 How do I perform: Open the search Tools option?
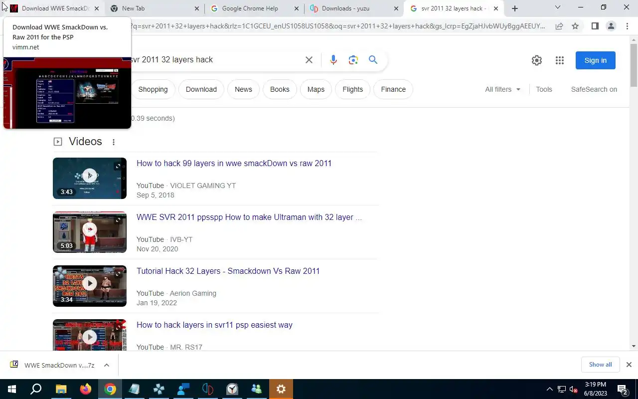(544, 89)
